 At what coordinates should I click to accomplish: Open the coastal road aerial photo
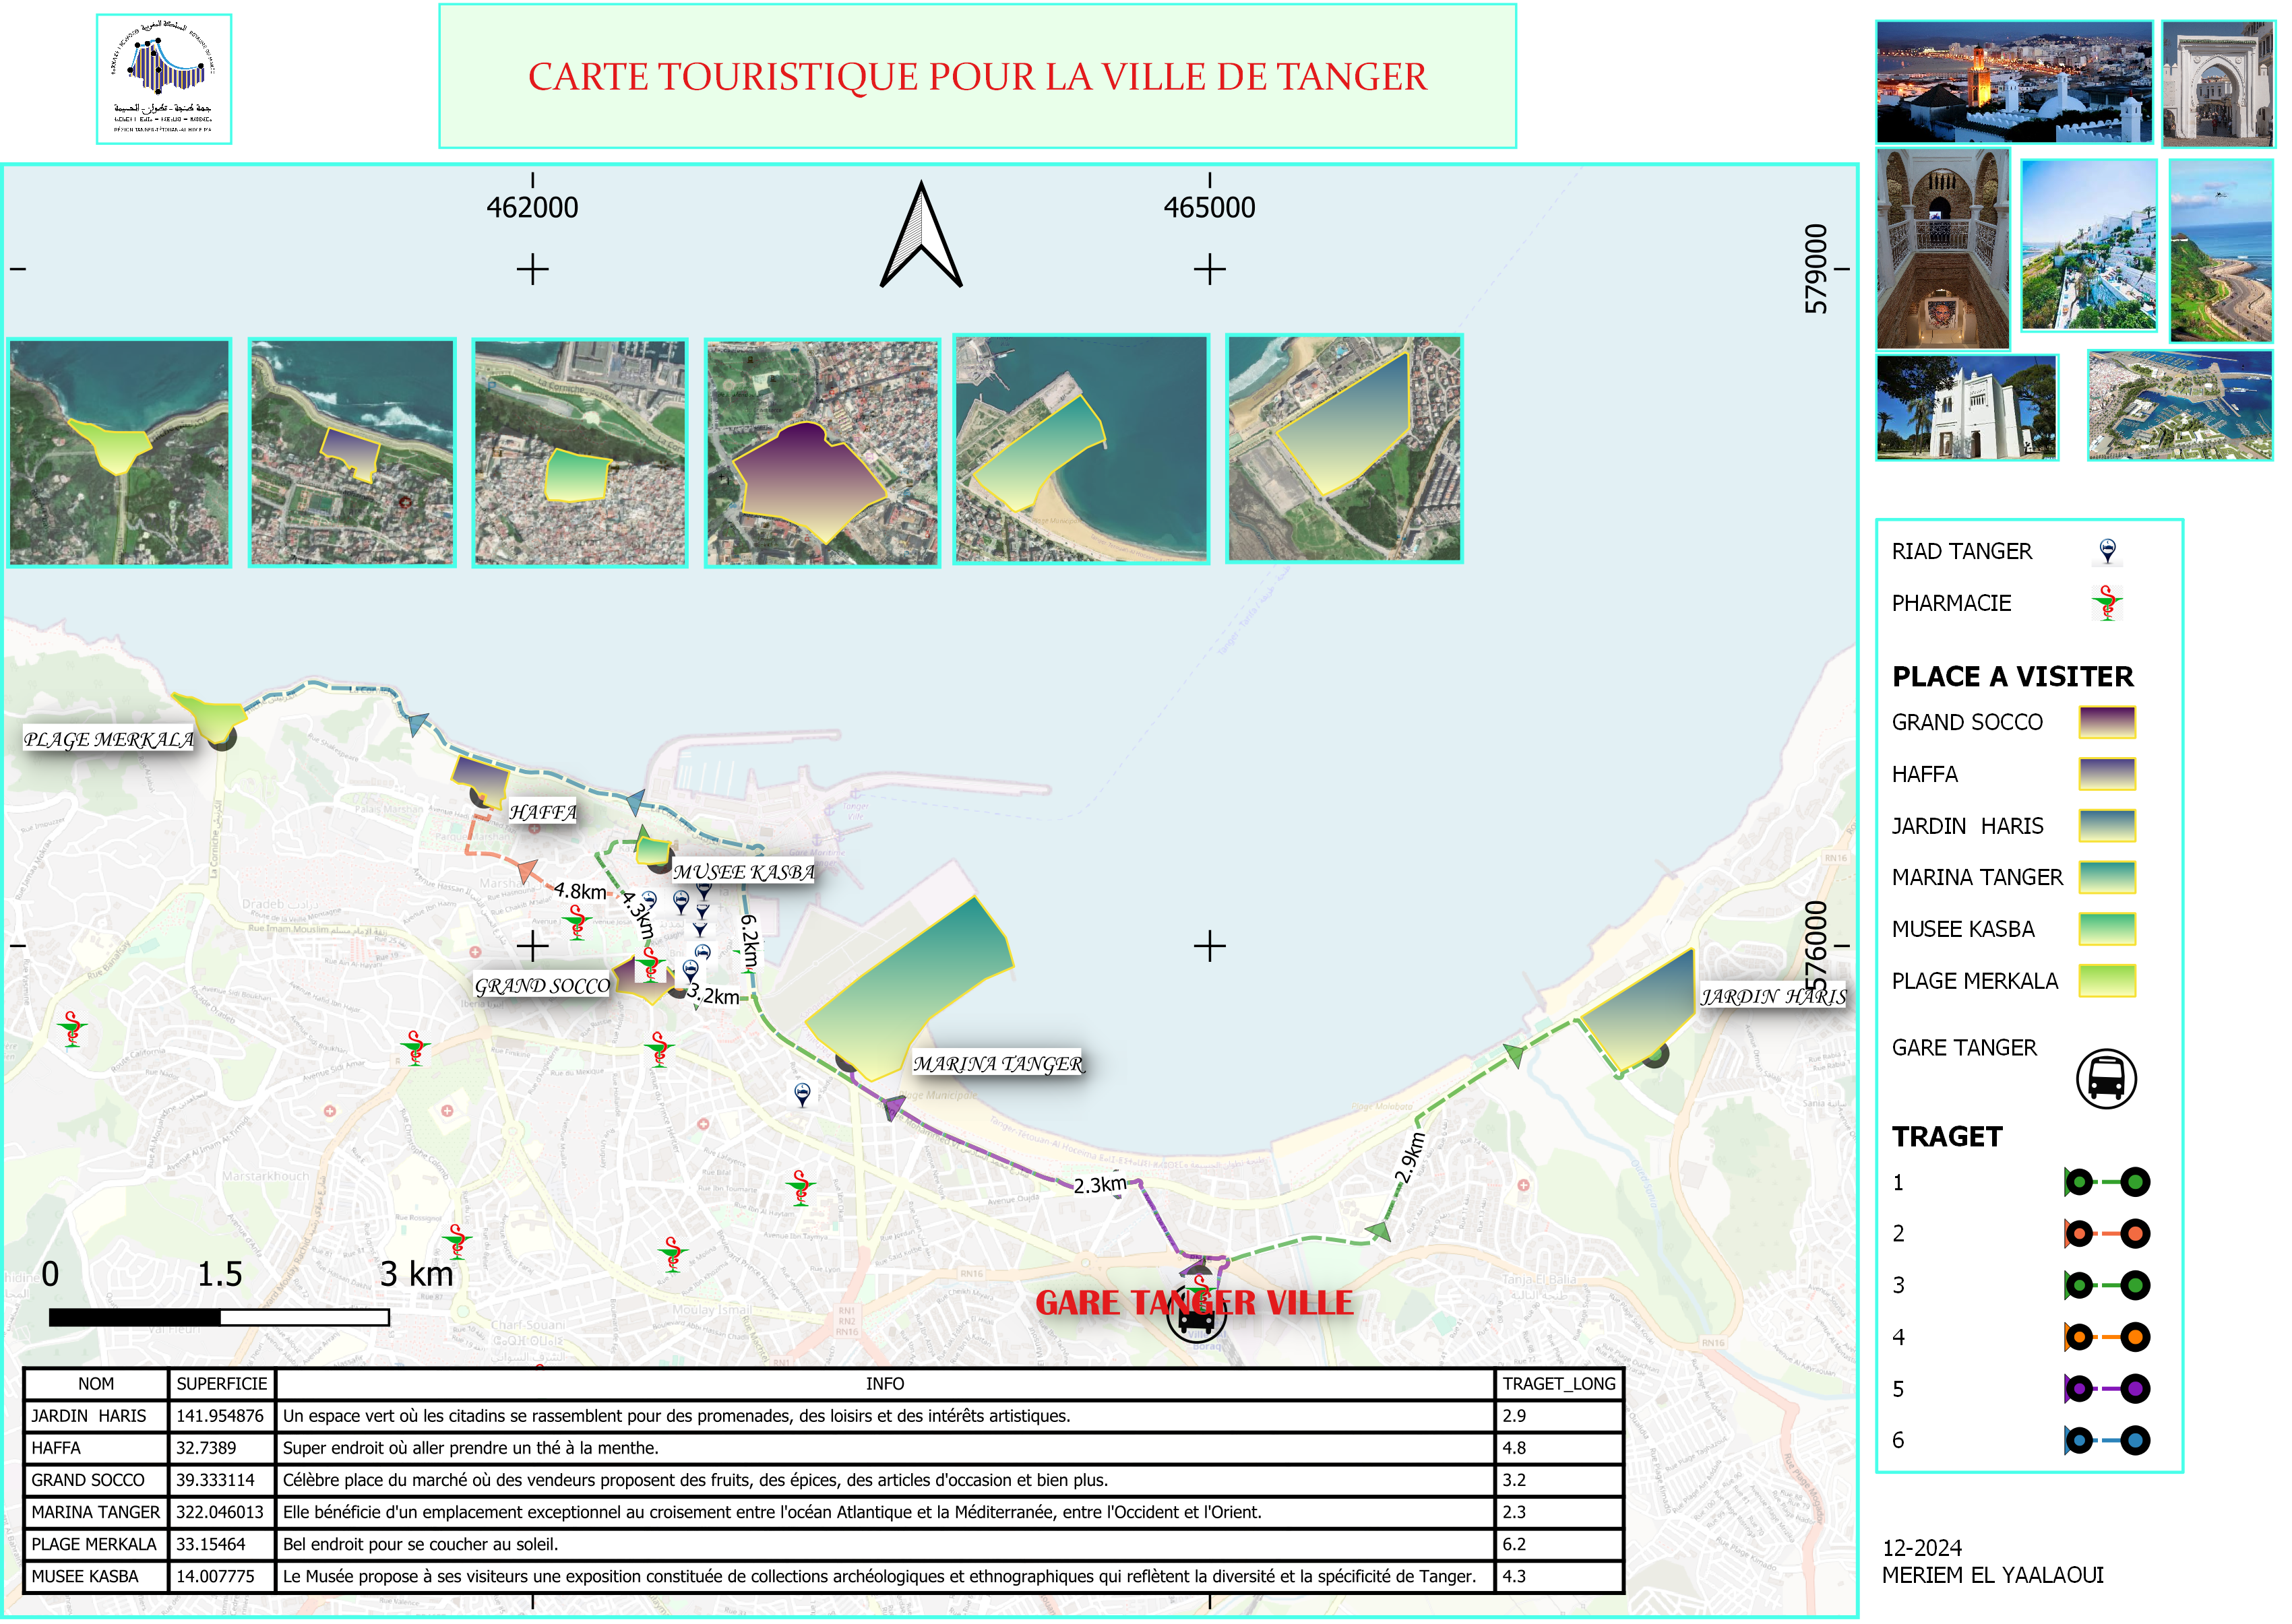pos(2221,251)
